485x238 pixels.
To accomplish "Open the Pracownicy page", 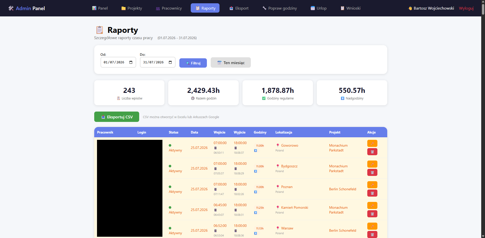I will click(169, 8).
